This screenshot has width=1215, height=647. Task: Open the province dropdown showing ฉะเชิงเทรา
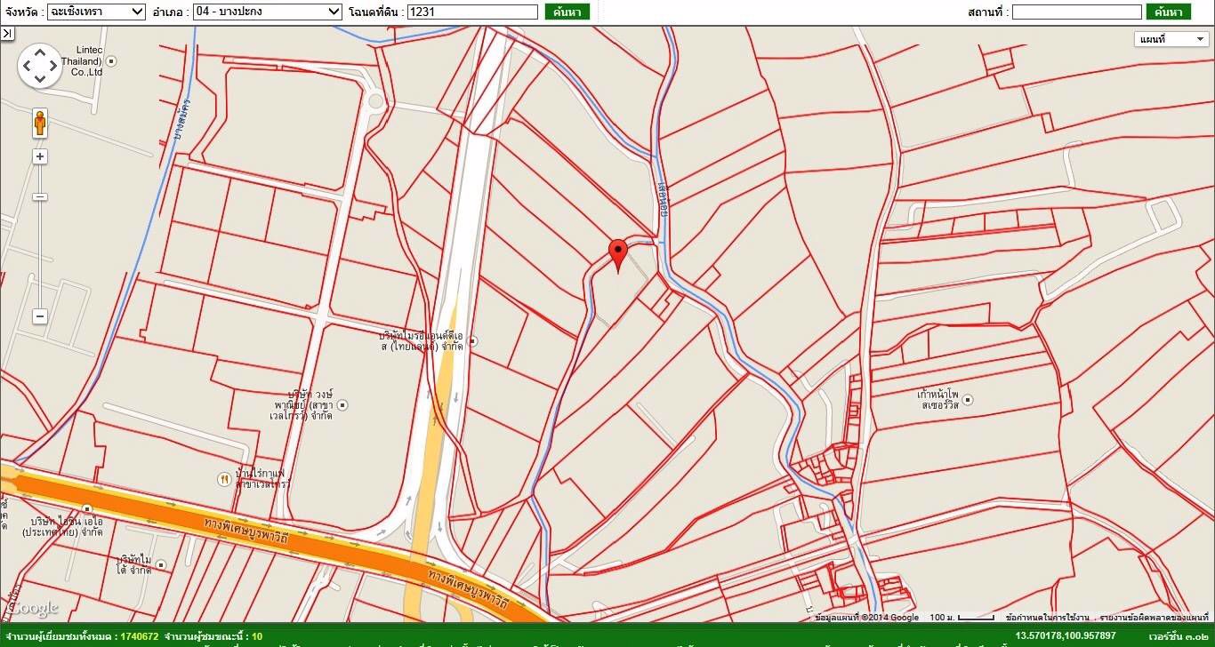(96, 12)
